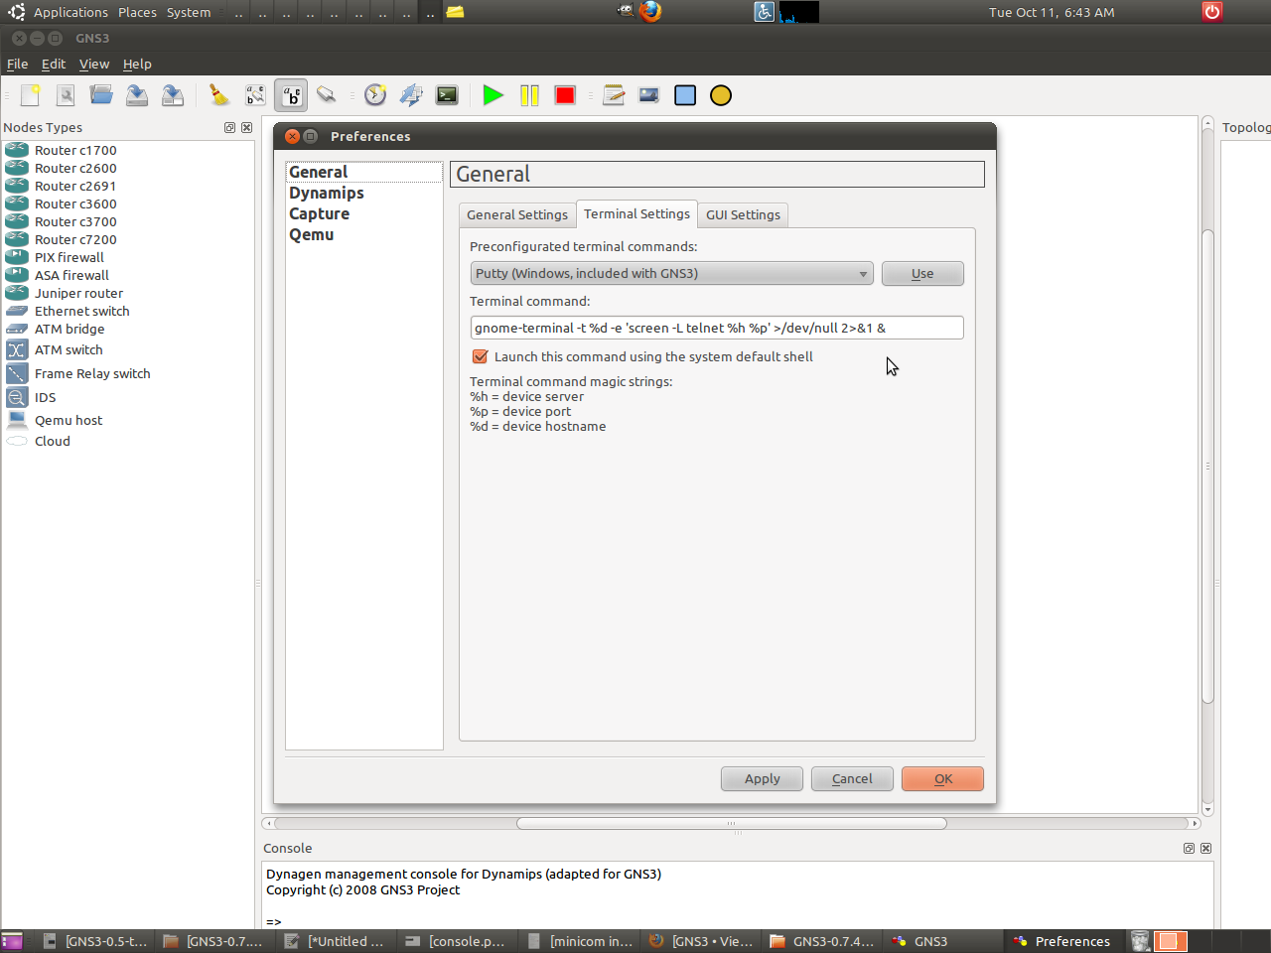Click the Import/Export startup configs icon
The height and width of the screenshot is (953, 1271).
pyautogui.click(x=411, y=95)
